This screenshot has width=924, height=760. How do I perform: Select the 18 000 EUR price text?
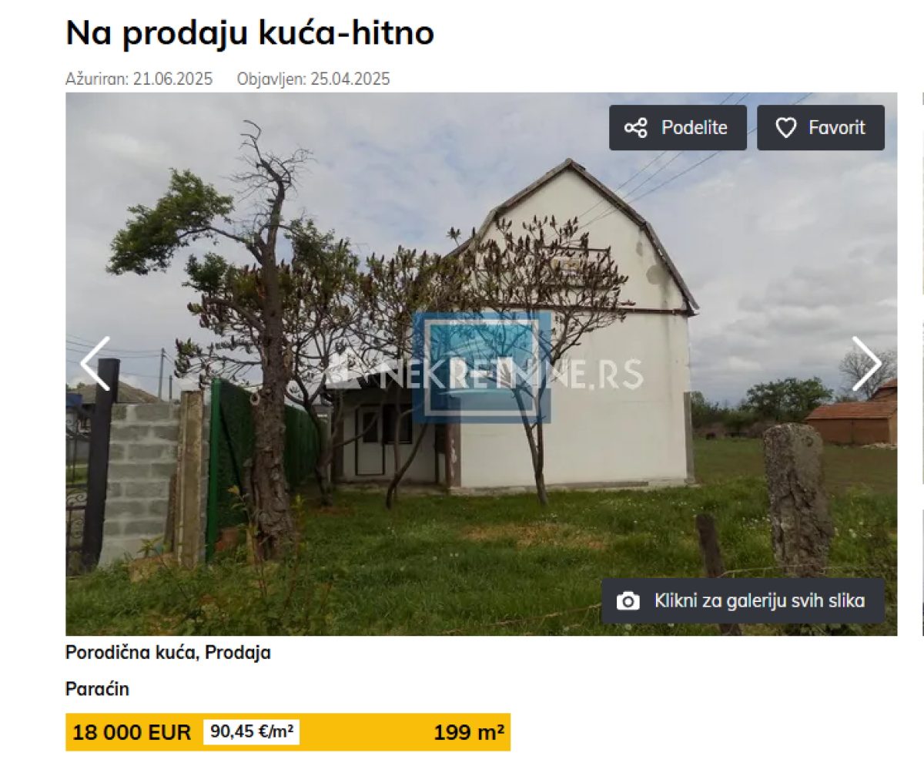coord(132,732)
